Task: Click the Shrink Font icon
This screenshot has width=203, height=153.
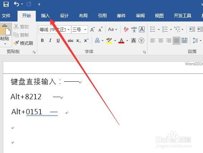Action: tap(101, 29)
